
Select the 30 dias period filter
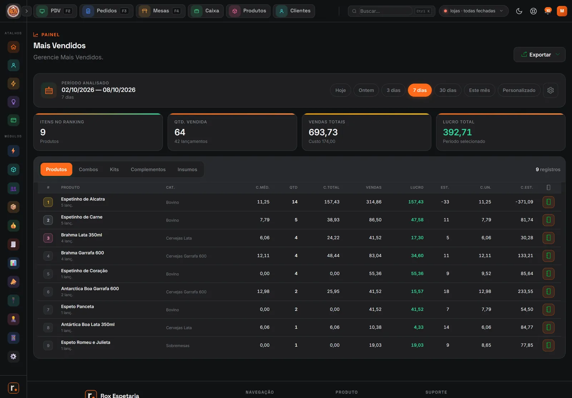(x=448, y=90)
